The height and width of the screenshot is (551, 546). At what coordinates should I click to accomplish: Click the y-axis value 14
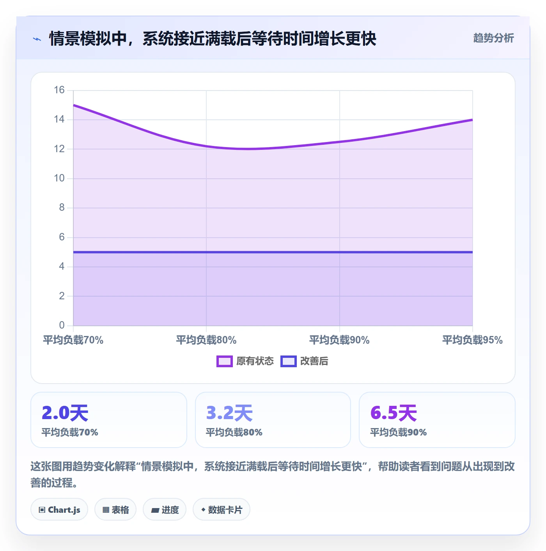(59, 119)
